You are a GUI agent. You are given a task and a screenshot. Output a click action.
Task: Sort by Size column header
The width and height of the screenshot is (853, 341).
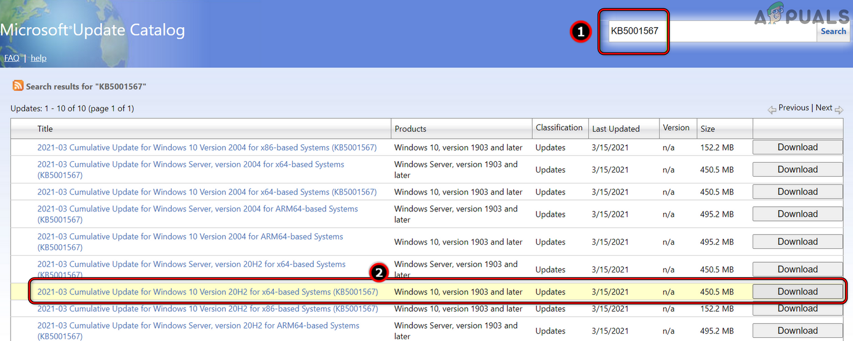pyautogui.click(x=707, y=129)
